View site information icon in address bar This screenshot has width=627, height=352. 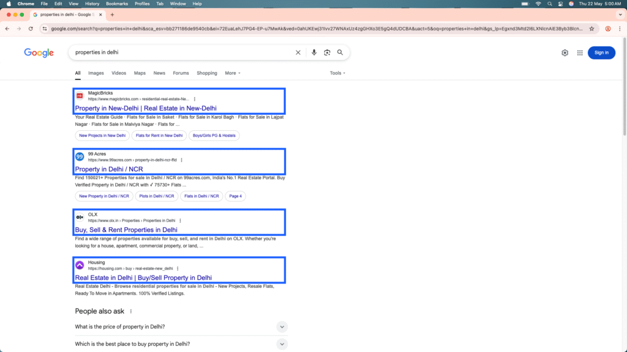pyautogui.click(x=44, y=29)
